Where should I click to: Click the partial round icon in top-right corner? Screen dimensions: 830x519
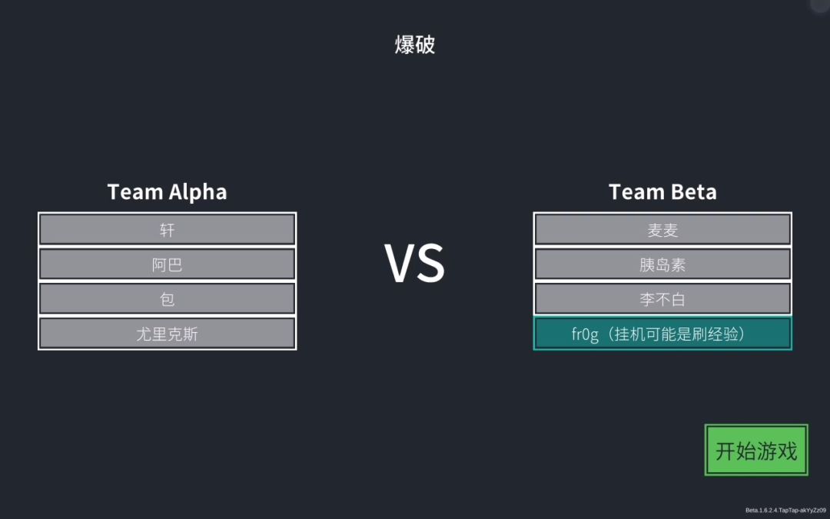point(821,5)
